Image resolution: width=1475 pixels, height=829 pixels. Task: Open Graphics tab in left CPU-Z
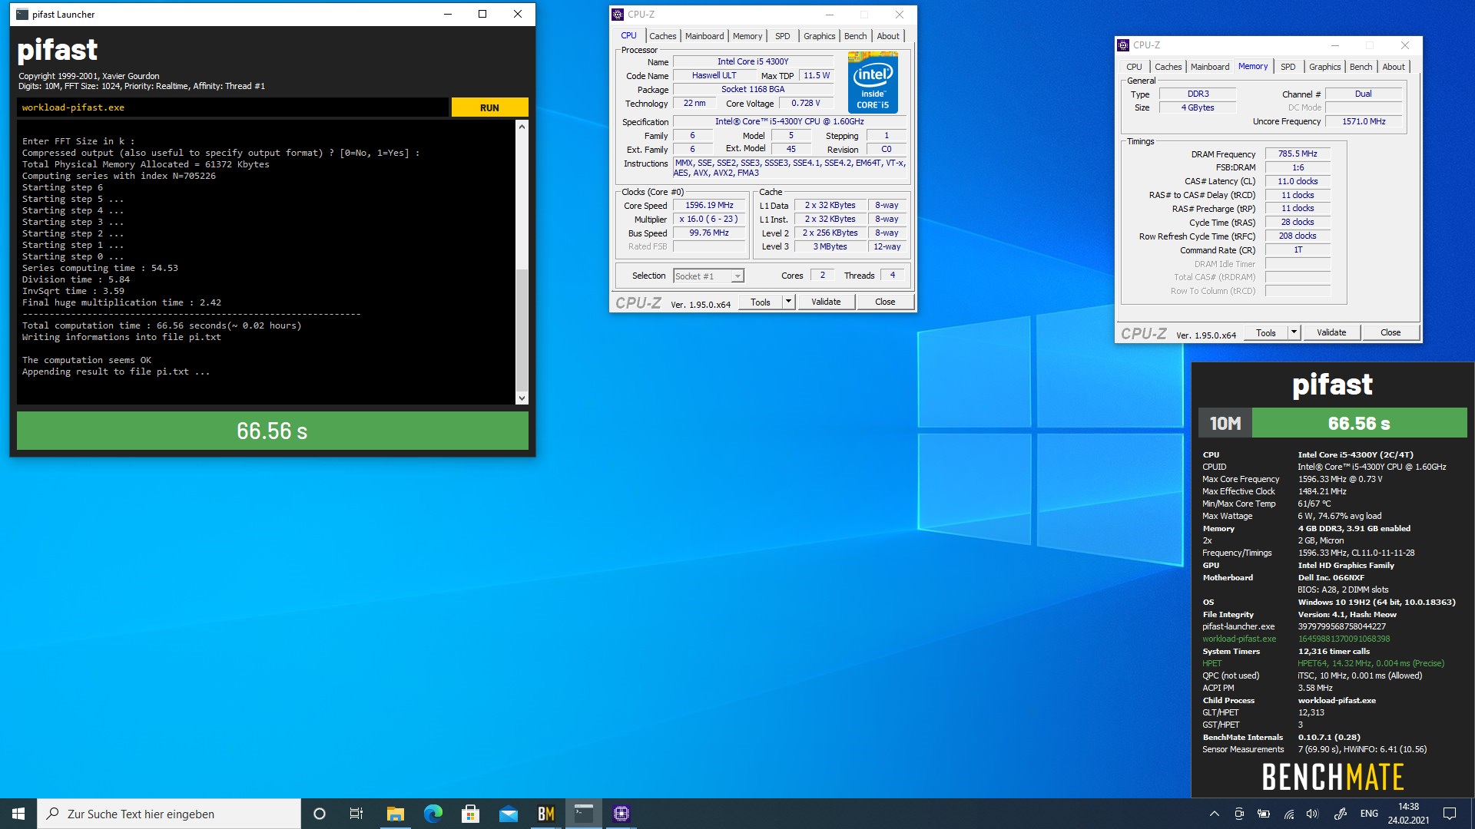[819, 36]
